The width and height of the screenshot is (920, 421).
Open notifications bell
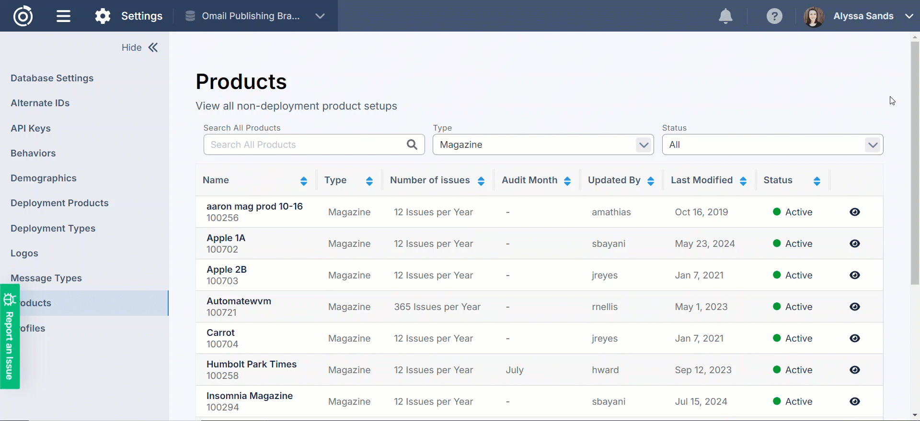(725, 16)
